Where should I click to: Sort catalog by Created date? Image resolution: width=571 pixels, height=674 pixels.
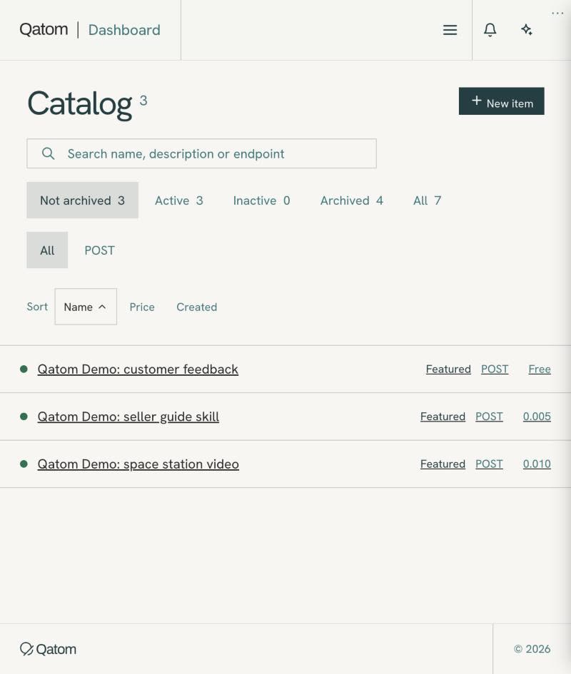tap(197, 307)
